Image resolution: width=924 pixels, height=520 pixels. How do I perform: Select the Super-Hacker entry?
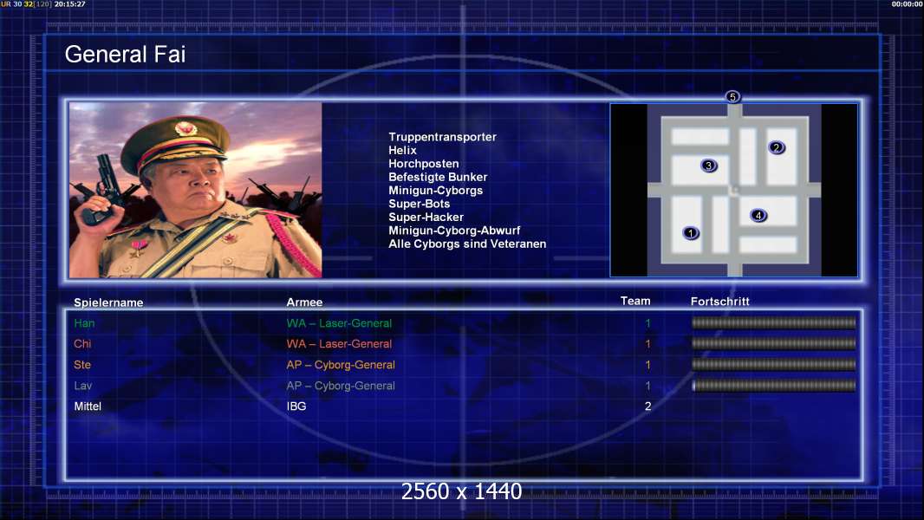[426, 218]
